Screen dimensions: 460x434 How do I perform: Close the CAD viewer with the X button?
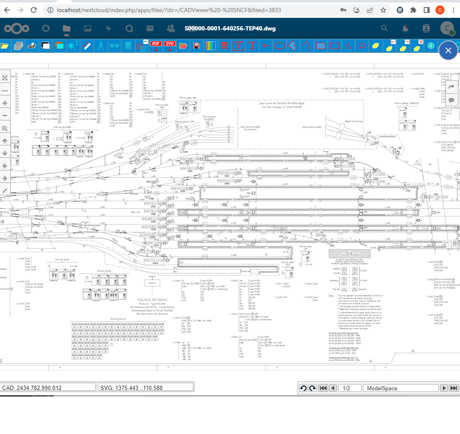[x=448, y=50]
